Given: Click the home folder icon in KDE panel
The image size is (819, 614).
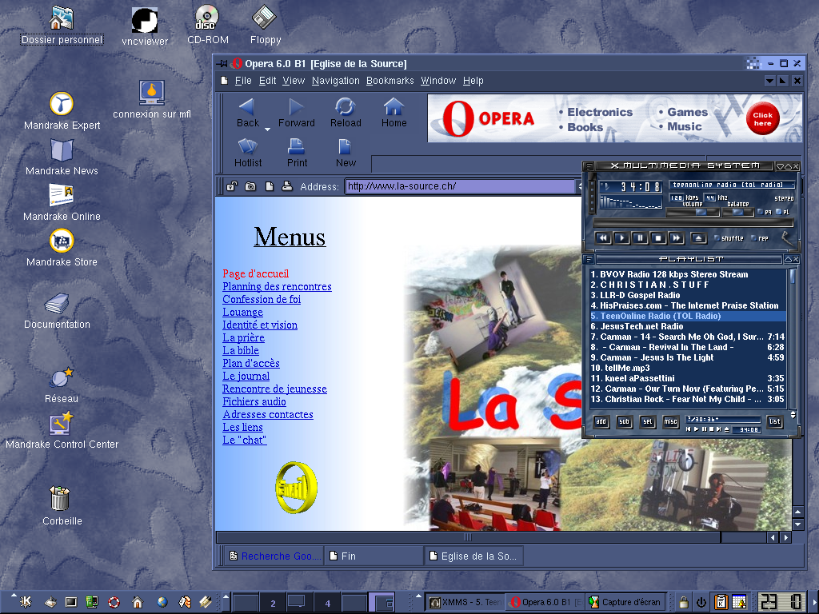Looking at the screenshot, I should [138, 602].
